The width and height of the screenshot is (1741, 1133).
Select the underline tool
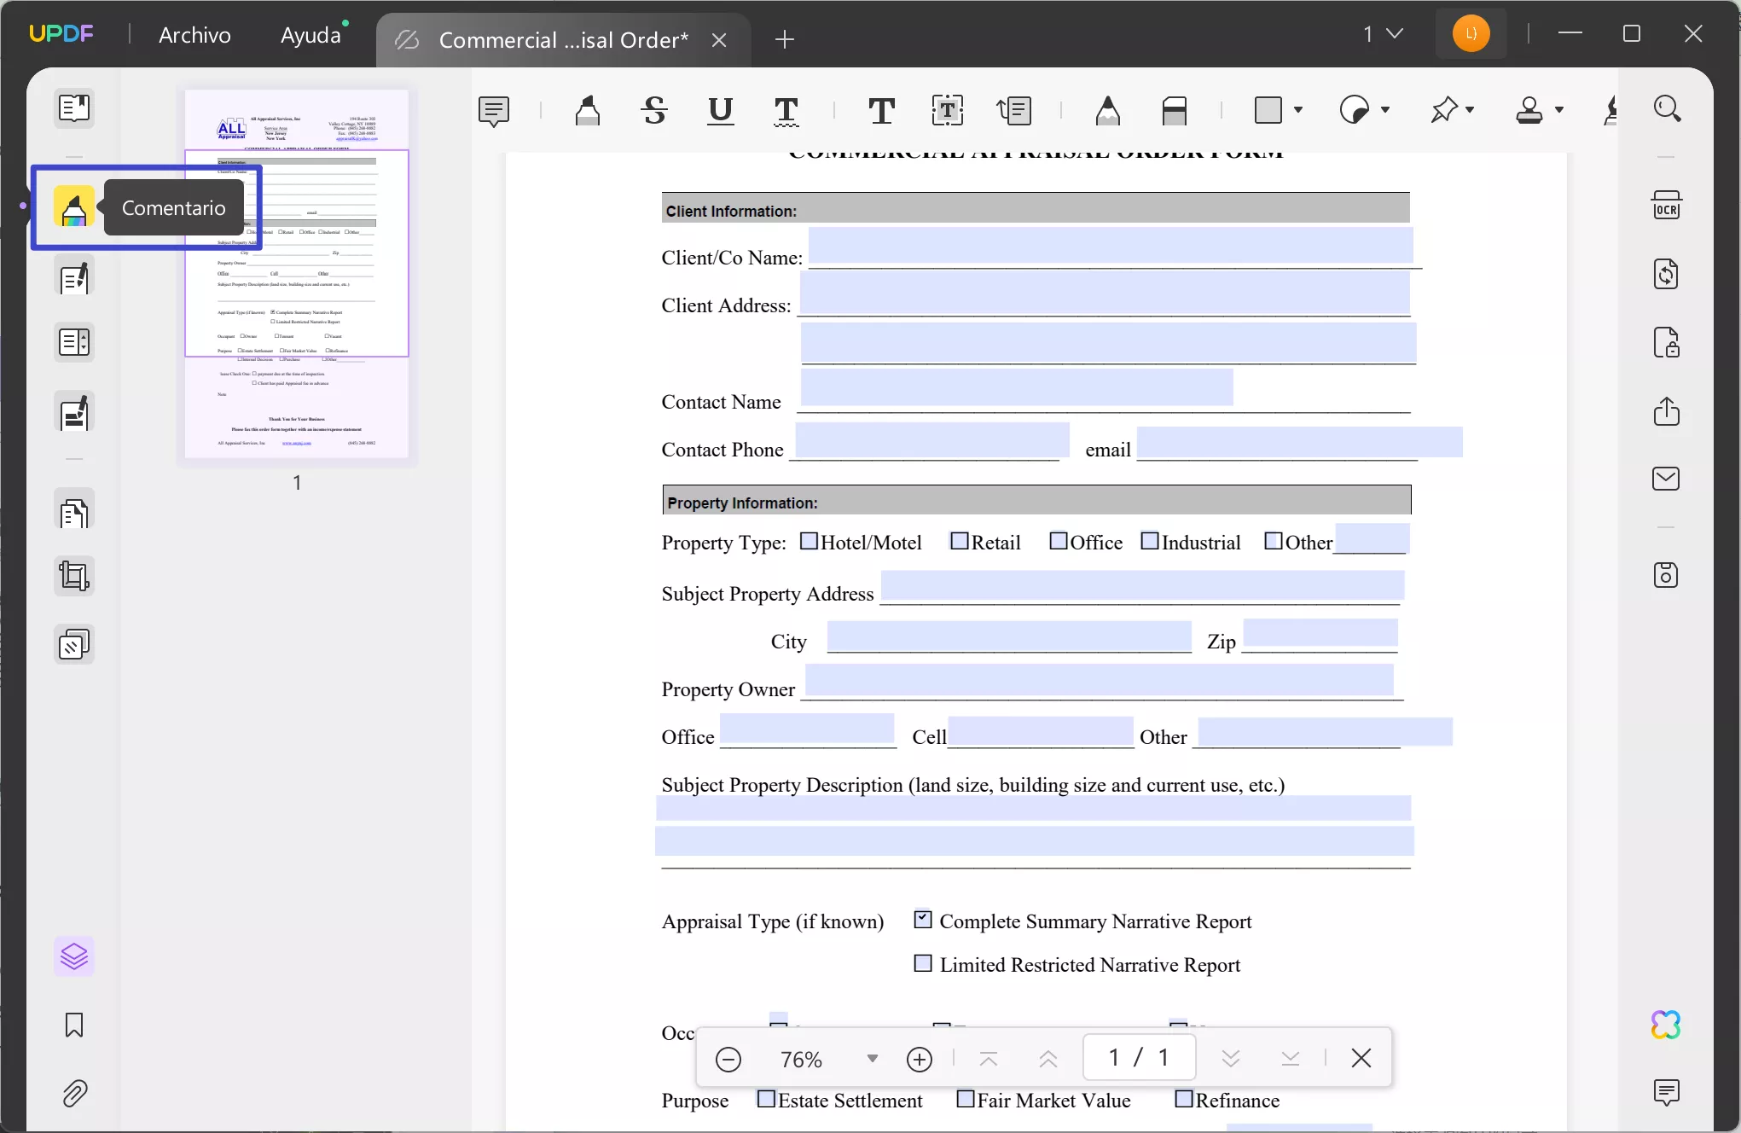tap(721, 110)
